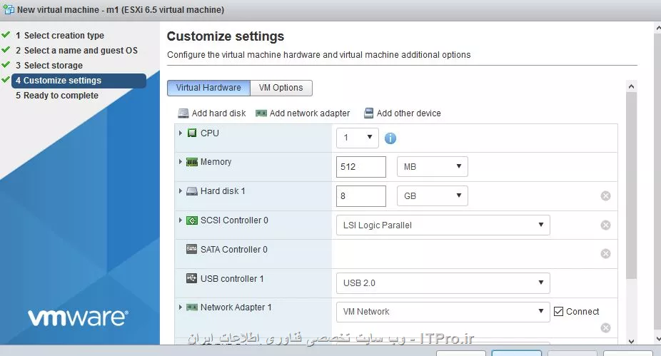This screenshot has width=661, height=356.
Task: Open the CPU count dropdown
Action: coord(358,138)
